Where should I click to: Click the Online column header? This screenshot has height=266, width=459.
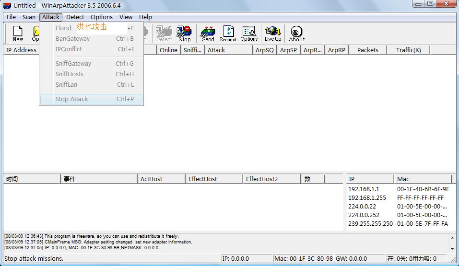(x=168, y=50)
